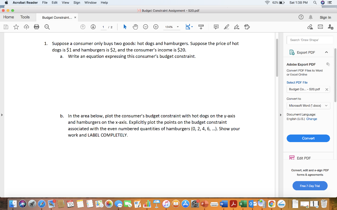
Task: Activate the Hand tool
Action: 135,27
